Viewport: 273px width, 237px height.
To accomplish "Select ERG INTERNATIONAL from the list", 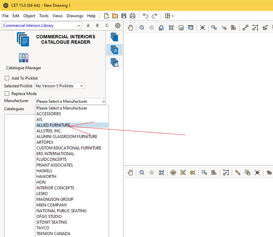I will coord(72,154).
